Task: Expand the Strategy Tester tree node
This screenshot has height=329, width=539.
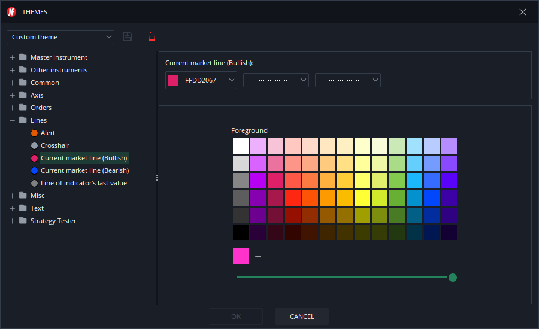Action: 13,221
